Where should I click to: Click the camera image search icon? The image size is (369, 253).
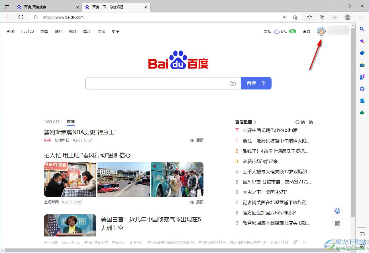pyautogui.click(x=233, y=83)
